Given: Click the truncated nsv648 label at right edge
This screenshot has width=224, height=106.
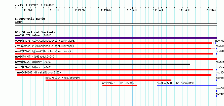Looking at the screenshot, I should 220,51.
